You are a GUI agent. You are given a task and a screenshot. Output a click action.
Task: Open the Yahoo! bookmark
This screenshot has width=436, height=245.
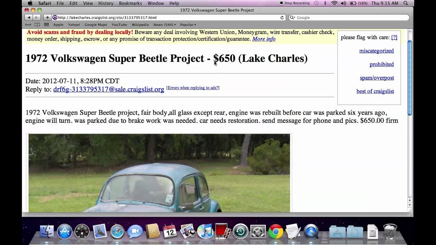[74, 25]
